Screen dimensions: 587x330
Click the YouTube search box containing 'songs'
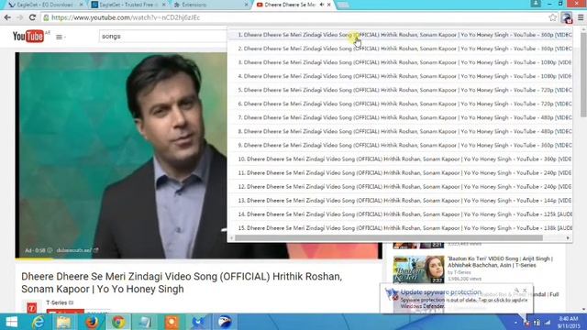click(163, 37)
